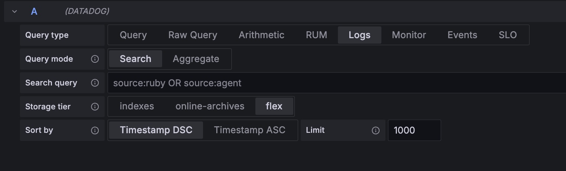Screen dimensions: 566x171
Task: Click the Query mode info icon
Action: click(95, 59)
